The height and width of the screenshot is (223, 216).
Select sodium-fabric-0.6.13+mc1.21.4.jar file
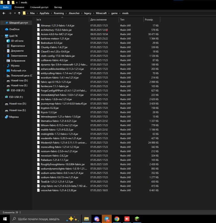(x=59, y=177)
